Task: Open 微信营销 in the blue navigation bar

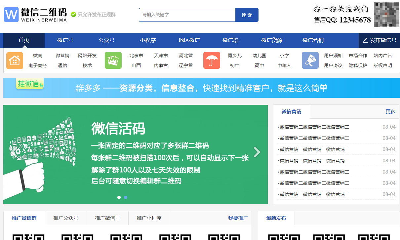Action: (x=313, y=40)
